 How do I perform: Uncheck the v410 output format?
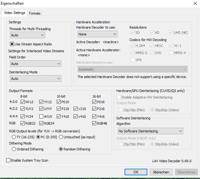(x=75, y=116)
